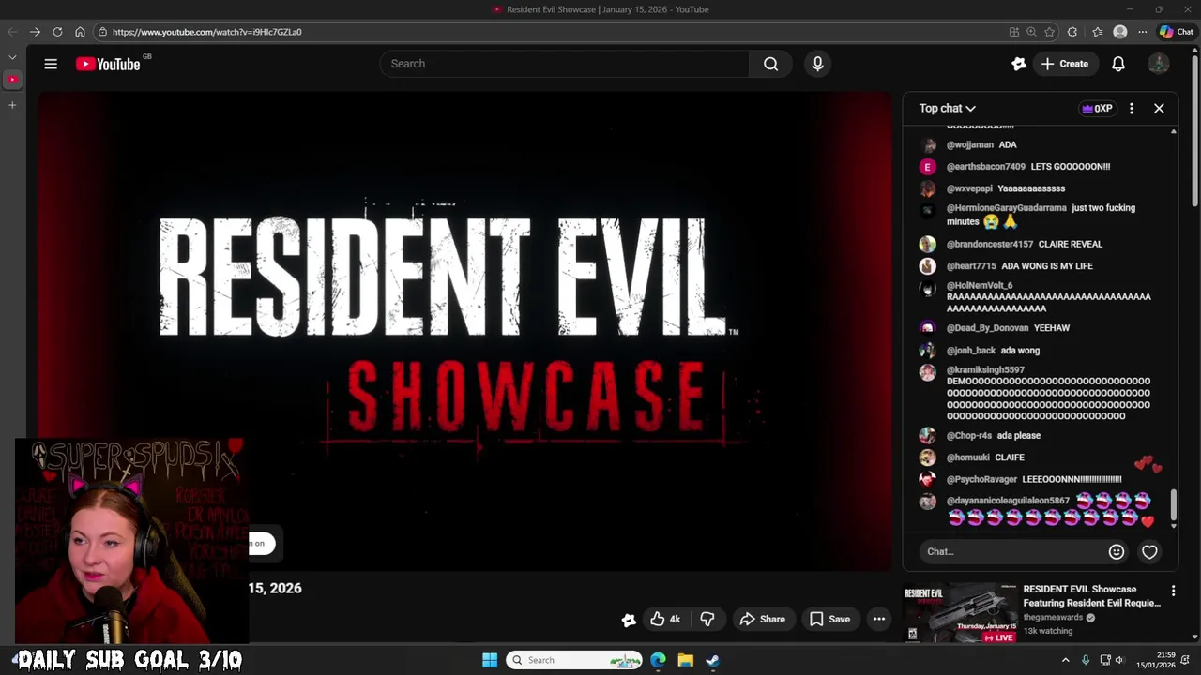Add a new browser tab
1201x675 pixels.
pos(12,105)
